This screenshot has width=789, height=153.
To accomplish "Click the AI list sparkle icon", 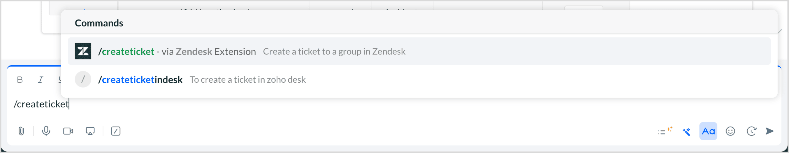I will coord(665,131).
